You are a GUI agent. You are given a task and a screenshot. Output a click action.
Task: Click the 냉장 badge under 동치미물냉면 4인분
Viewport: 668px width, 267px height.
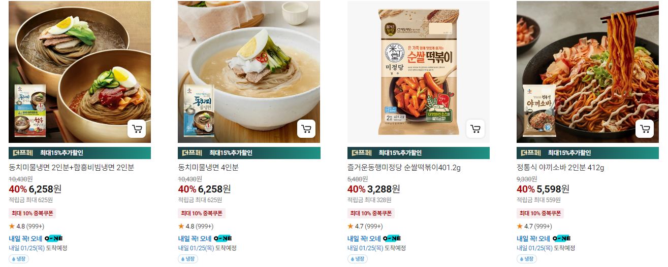click(x=187, y=259)
